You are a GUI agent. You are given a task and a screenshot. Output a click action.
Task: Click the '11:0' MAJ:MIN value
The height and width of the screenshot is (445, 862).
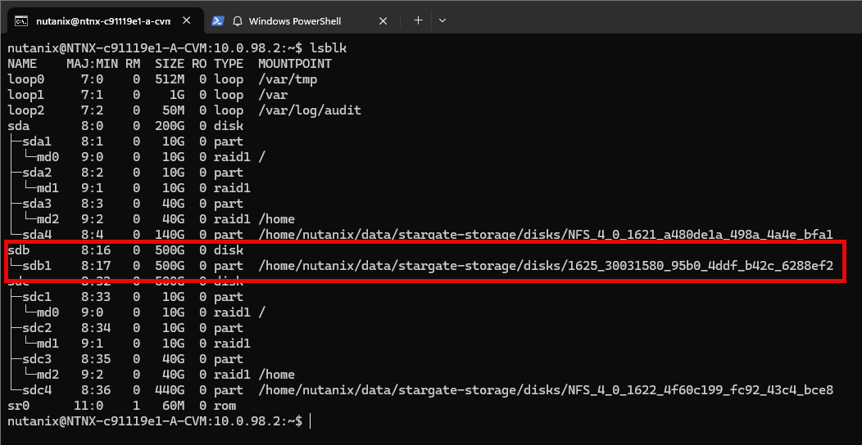(88, 406)
